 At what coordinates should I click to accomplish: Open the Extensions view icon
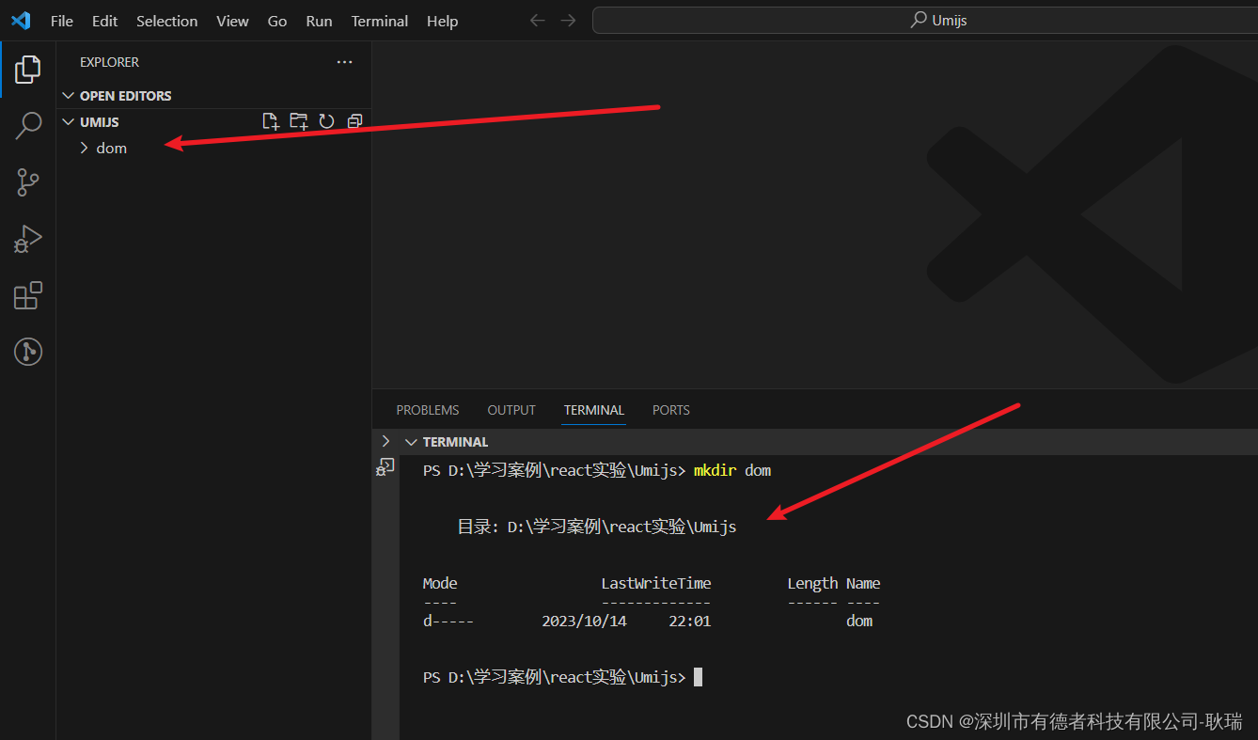[x=28, y=295]
